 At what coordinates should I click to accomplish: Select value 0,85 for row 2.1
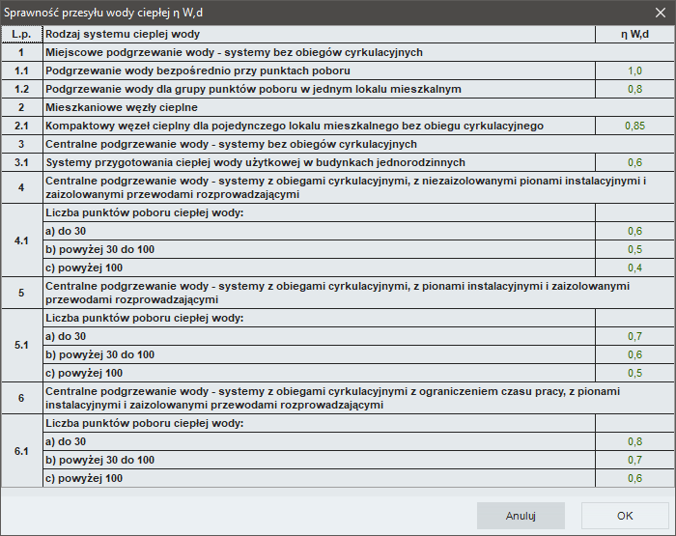pos(634,126)
